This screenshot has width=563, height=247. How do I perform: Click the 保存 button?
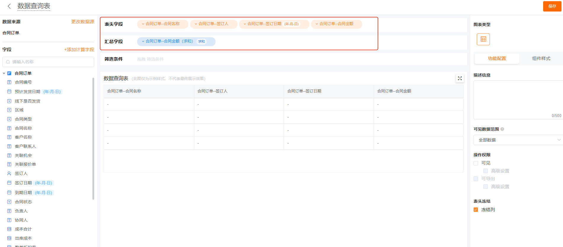[552, 6]
